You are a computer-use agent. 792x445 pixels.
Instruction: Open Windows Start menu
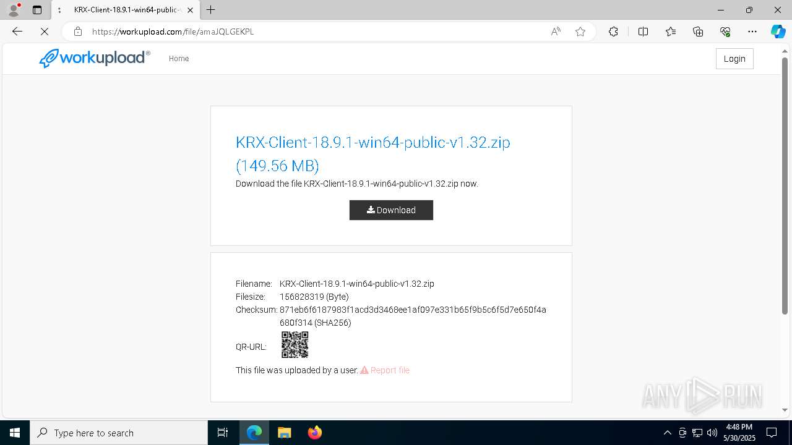15,433
